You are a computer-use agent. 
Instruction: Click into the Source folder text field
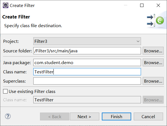87,51
